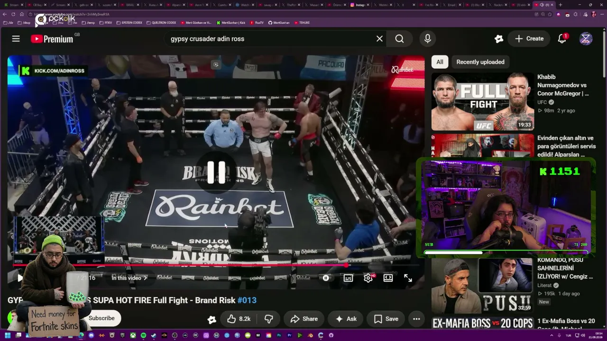This screenshot has width=607, height=341.
Task: Open the Xbox app from the taskbar
Action: coord(133,335)
